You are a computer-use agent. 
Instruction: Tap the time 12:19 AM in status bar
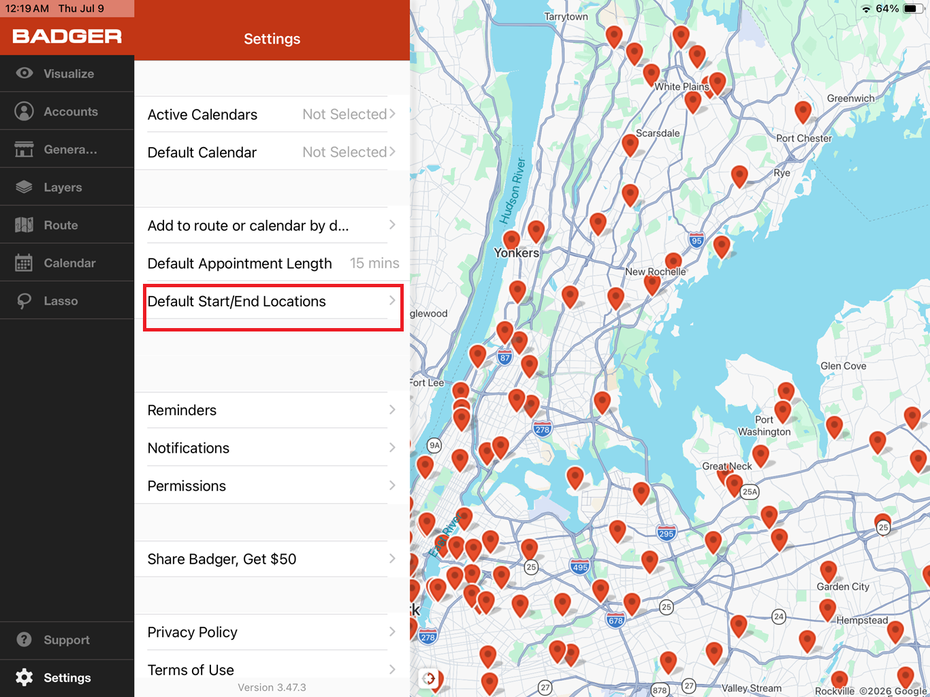pos(27,9)
